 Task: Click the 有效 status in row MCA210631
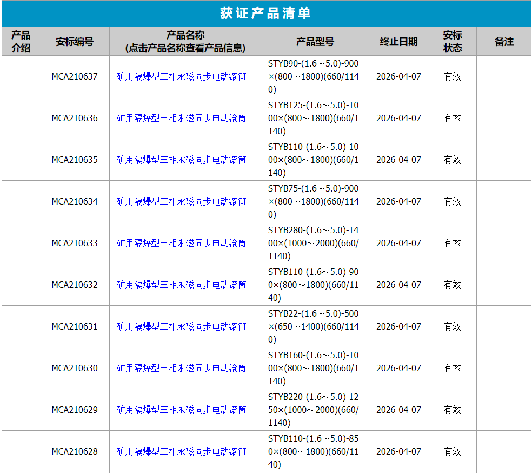pyautogui.click(x=453, y=326)
